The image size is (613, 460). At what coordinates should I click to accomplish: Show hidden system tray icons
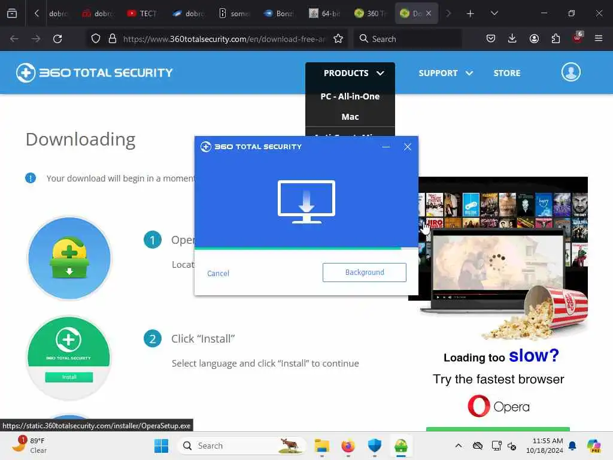(458, 446)
